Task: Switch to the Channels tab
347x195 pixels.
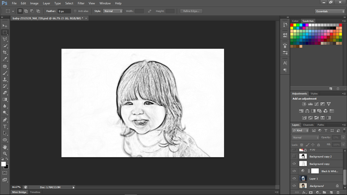Action: 308,125
